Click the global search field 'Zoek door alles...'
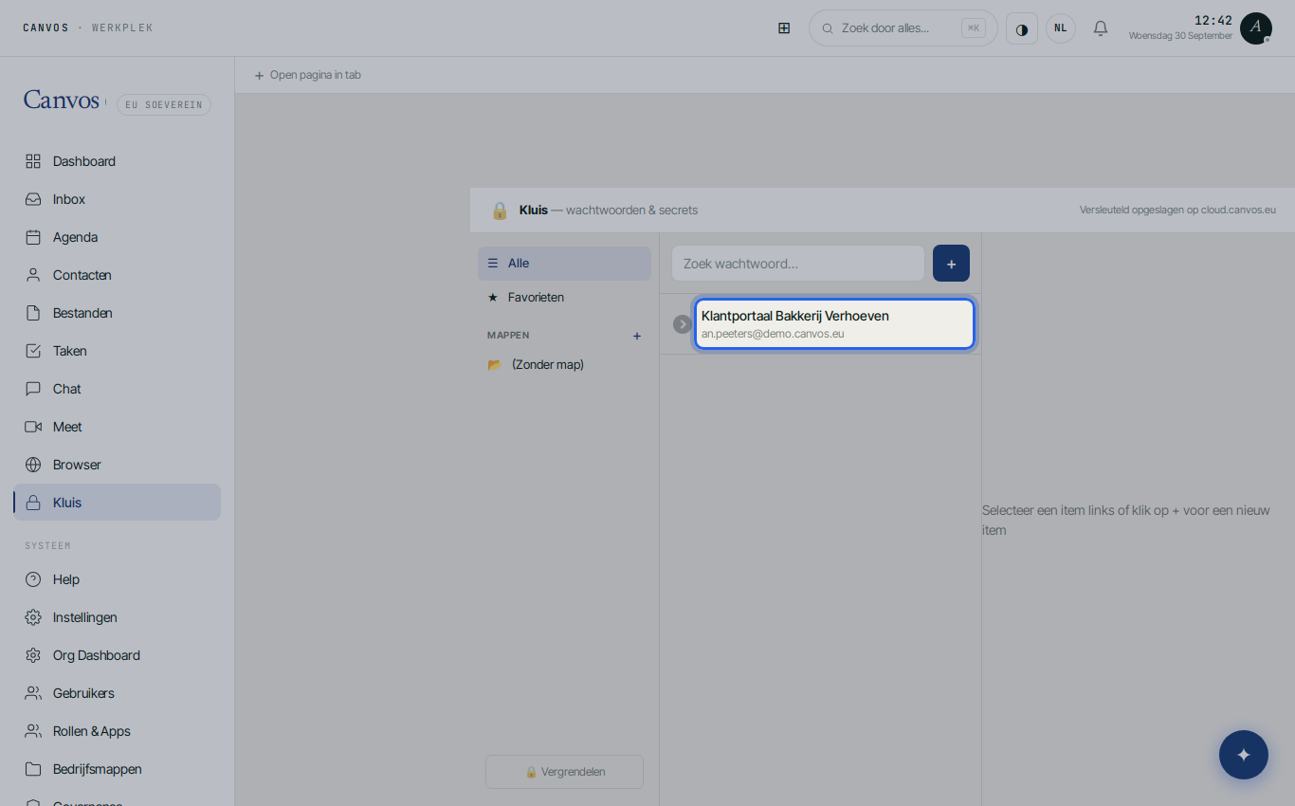1295x806 pixels. click(x=903, y=28)
